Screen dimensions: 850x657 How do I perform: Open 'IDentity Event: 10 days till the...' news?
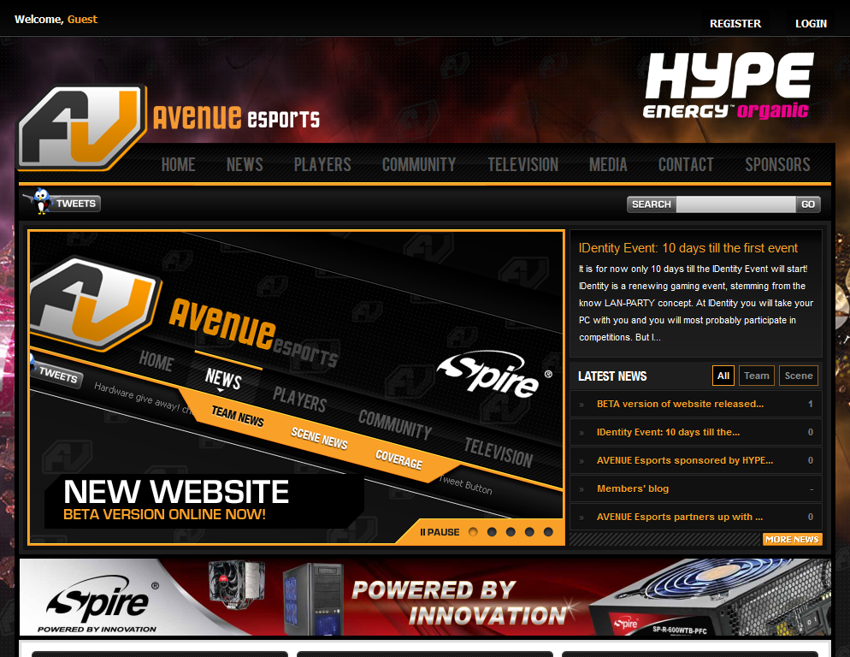pos(668,432)
